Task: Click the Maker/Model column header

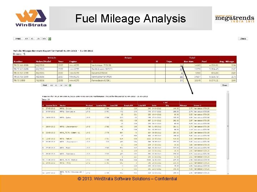Action: point(44,62)
